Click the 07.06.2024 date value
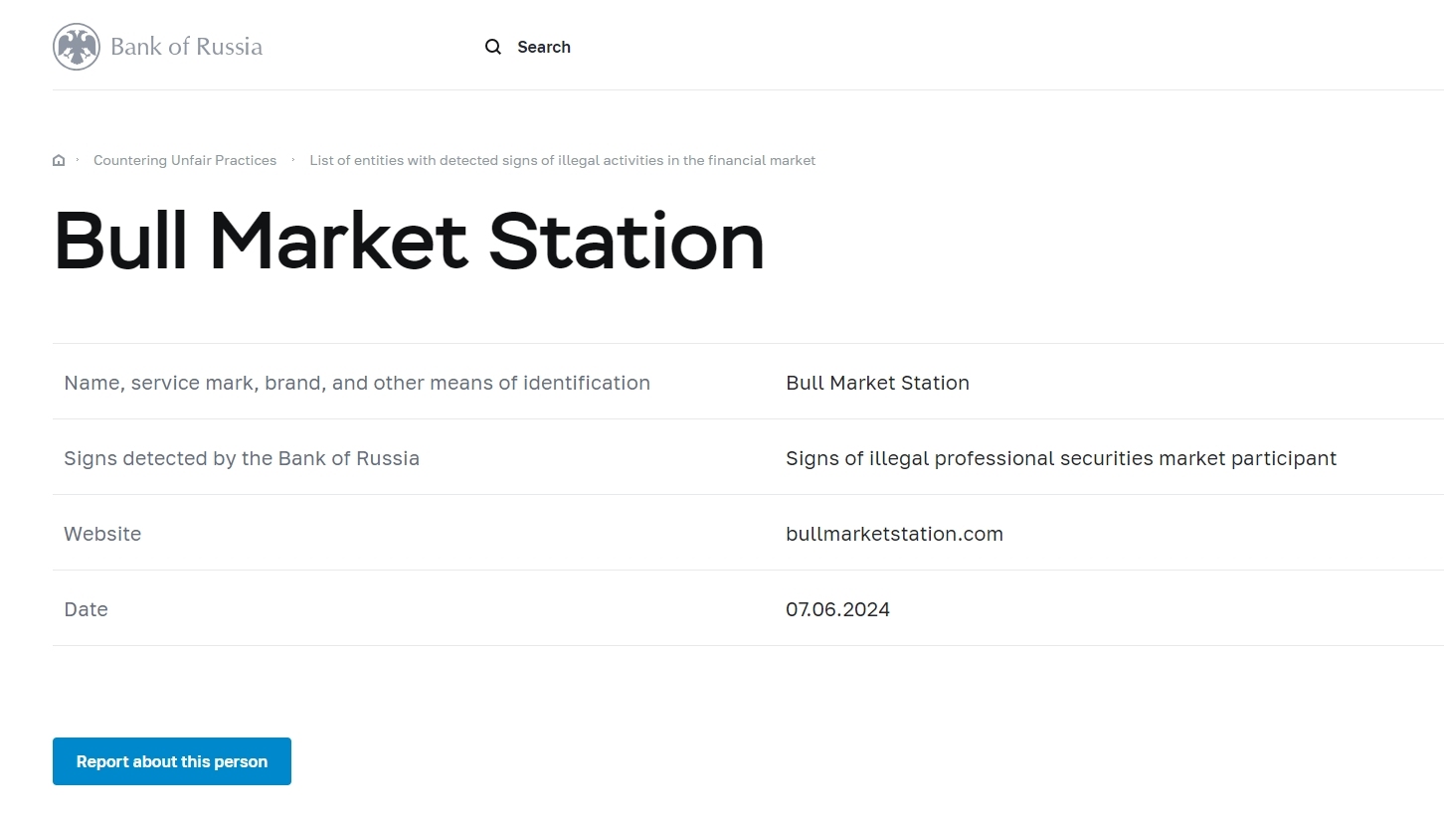 tap(837, 609)
